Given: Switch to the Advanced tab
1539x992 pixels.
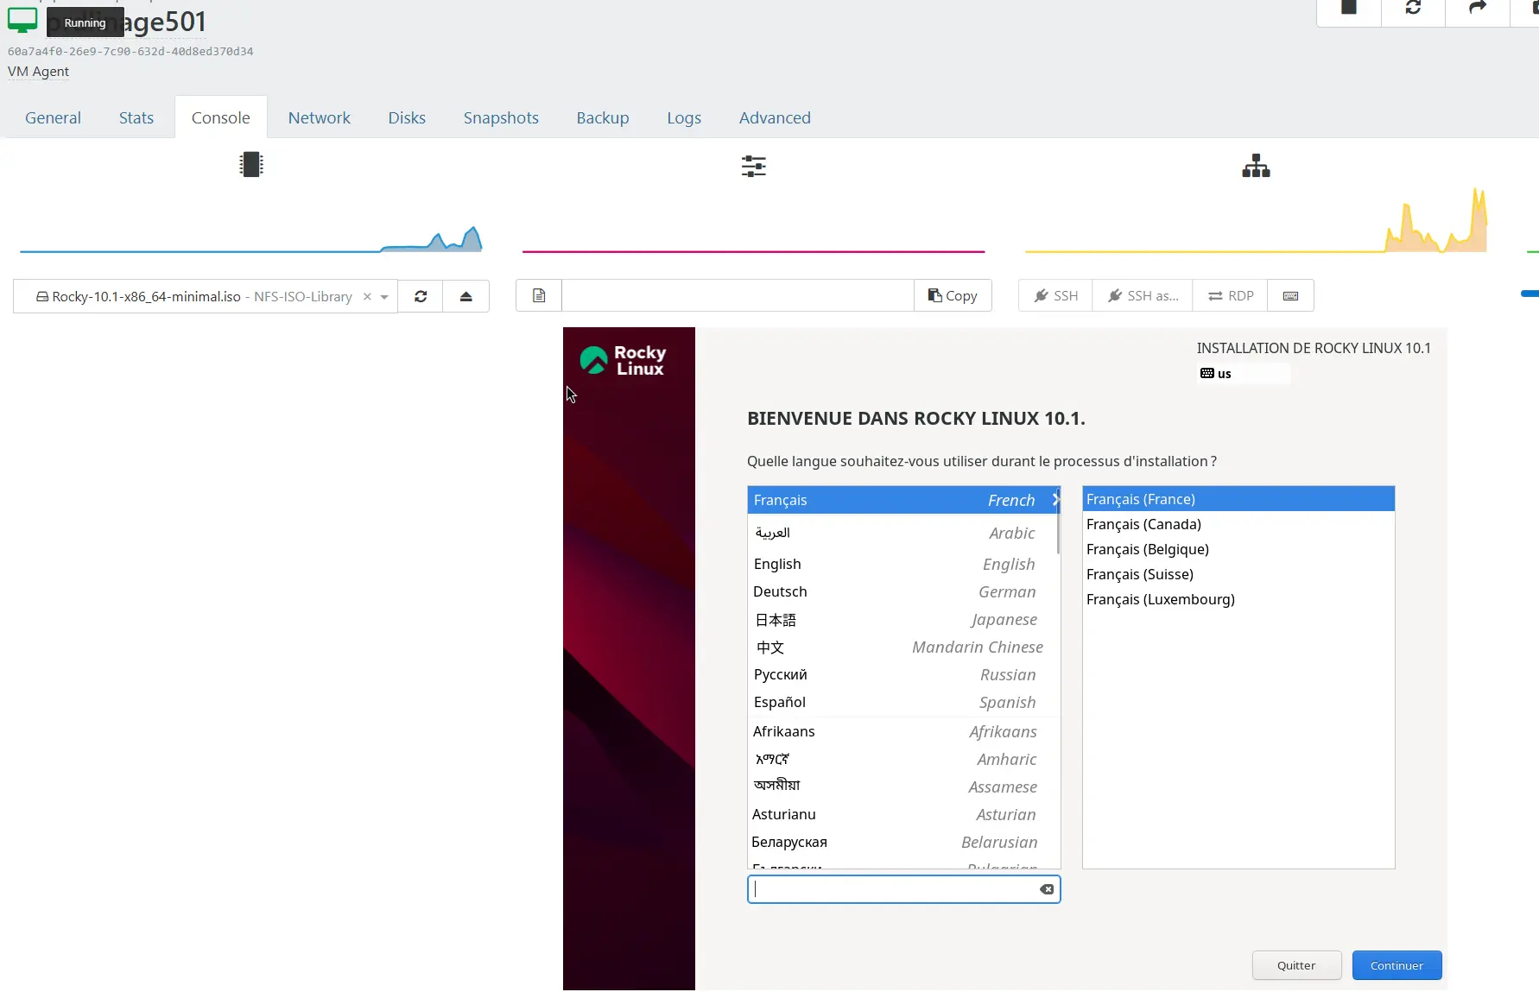Looking at the screenshot, I should click(775, 117).
